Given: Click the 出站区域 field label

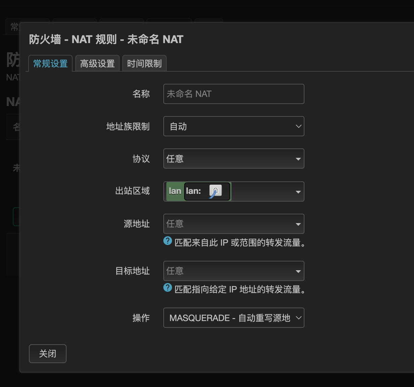Looking at the screenshot, I should pos(132,191).
